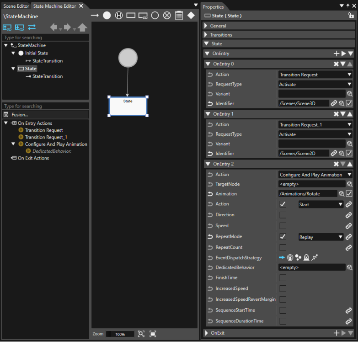The image size is (358, 342).
Task: Open Action dropdown showing Configure And Play Animation
Action: pos(315,175)
